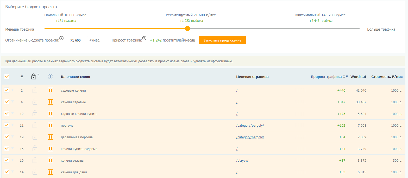Image resolution: width=408 pixels, height=178 pixels.
Task: Uncheck checkbox for «качели садовые» row
Action: pos(7,102)
